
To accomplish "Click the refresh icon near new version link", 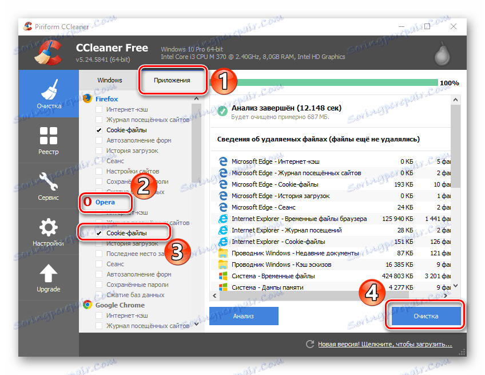I will [310, 344].
